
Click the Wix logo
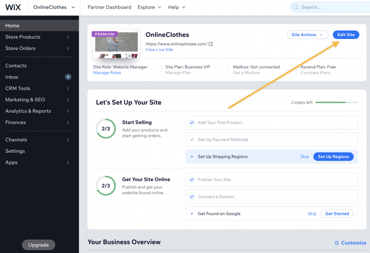tap(13, 7)
